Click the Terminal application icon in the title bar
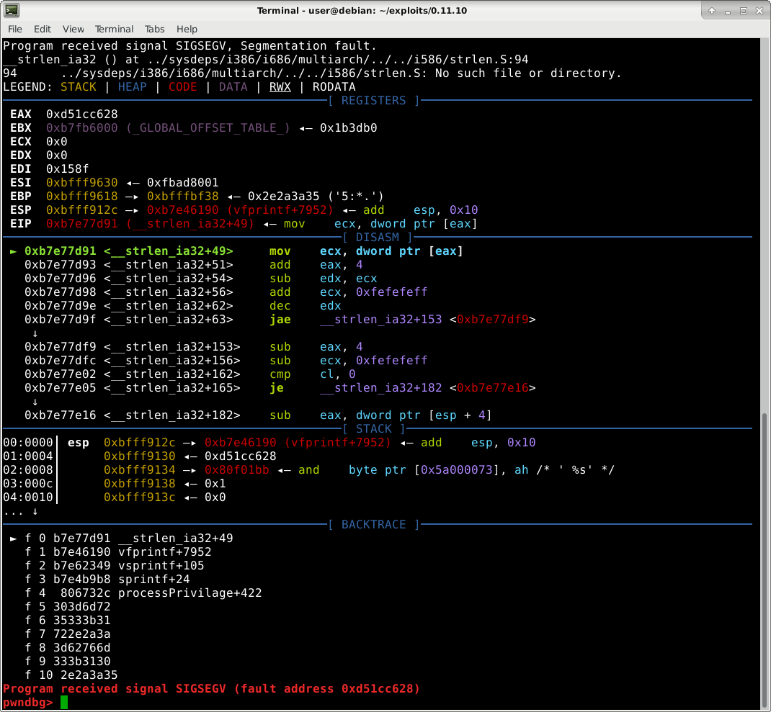771x712 pixels. (x=13, y=10)
